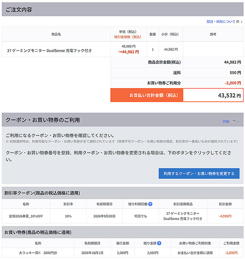The height and width of the screenshot is (259, 245).
Task: Open the 配送・納期について link
Action: pyautogui.click(x=220, y=21)
